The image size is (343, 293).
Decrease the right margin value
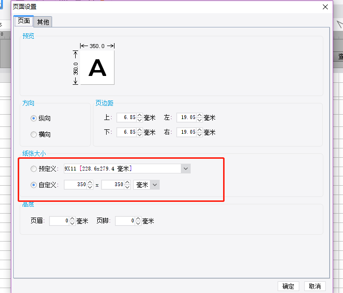pos(200,134)
